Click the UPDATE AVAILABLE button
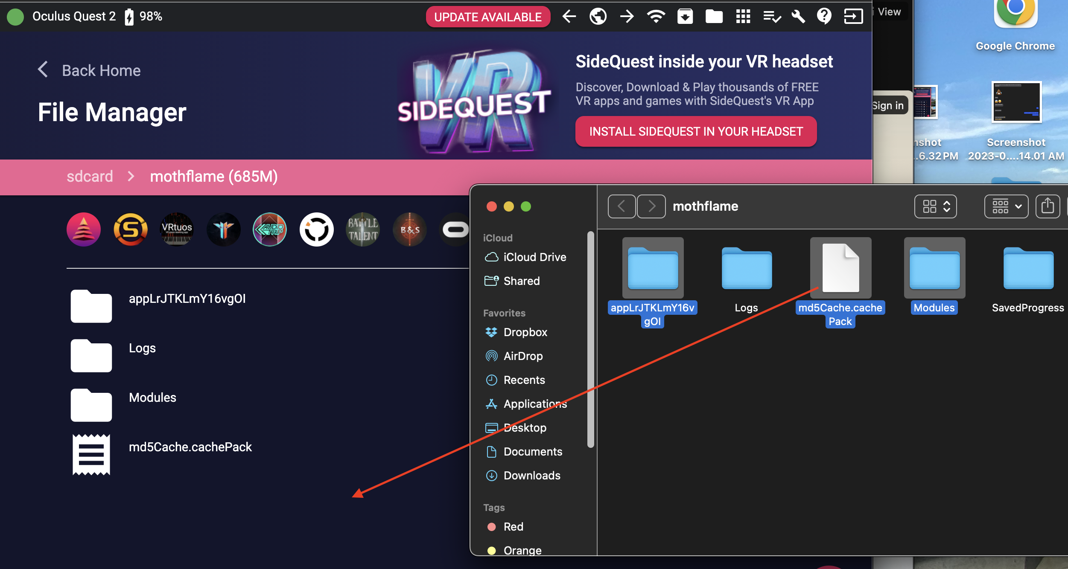Viewport: 1068px width, 569px height. click(488, 17)
